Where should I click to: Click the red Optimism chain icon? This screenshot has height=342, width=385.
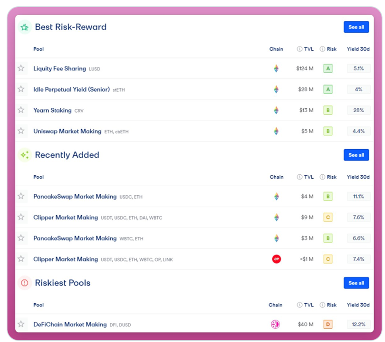(277, 259)
